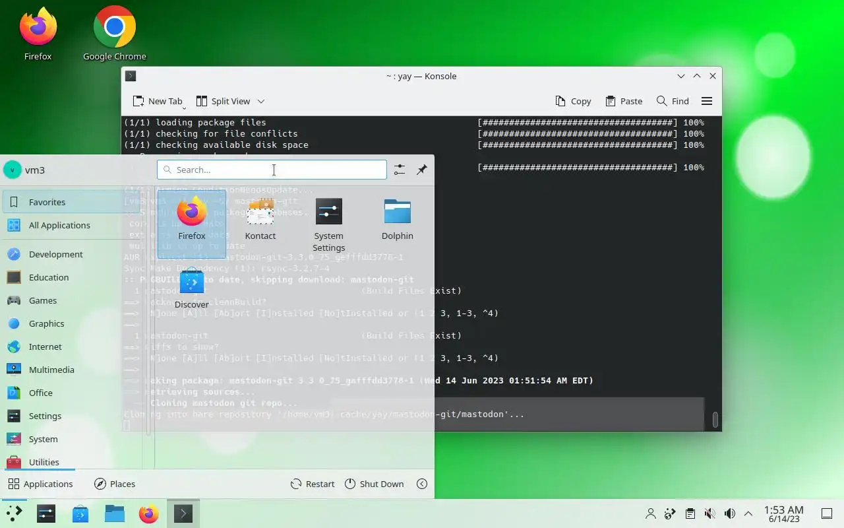Expand more leave options arrow
The width and height of the screenshot is (844, 528).
coord(422,484)
